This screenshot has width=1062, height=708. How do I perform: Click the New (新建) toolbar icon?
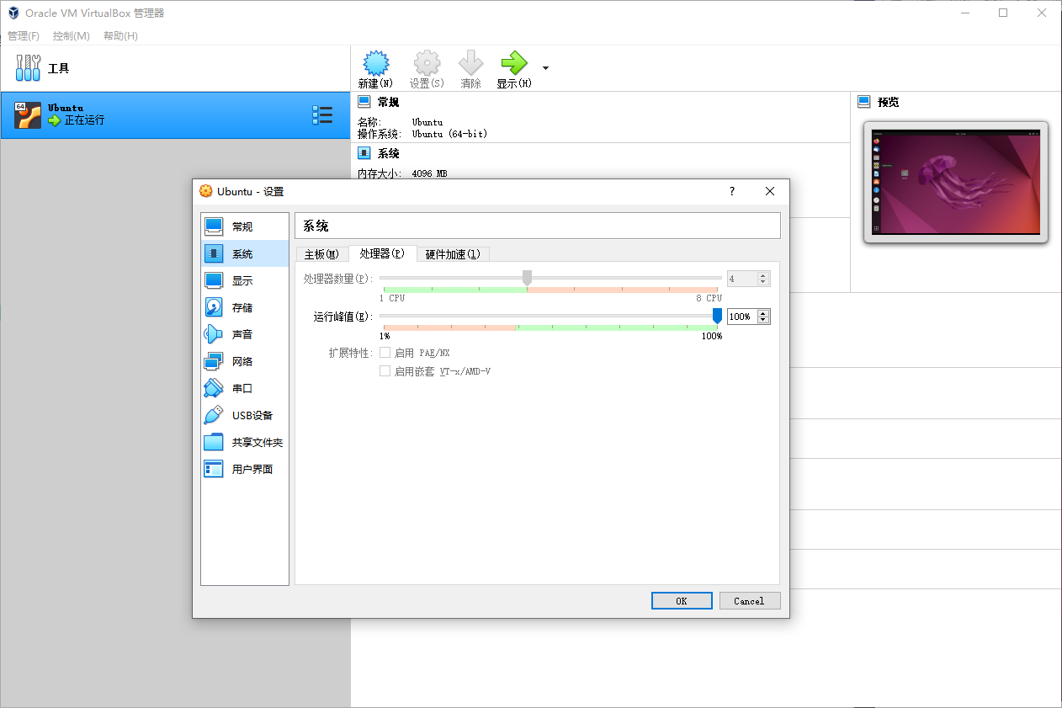[375, 63]
